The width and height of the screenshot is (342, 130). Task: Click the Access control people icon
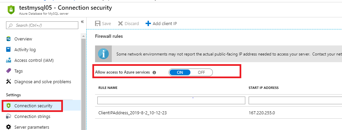pyautogui.click(x=8, y=60)
